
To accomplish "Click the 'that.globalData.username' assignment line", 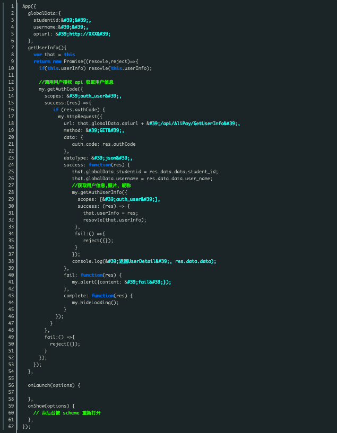I will [142, 179].
